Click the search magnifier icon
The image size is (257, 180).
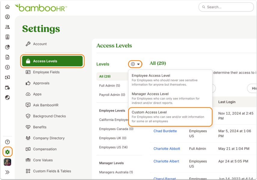203,7
